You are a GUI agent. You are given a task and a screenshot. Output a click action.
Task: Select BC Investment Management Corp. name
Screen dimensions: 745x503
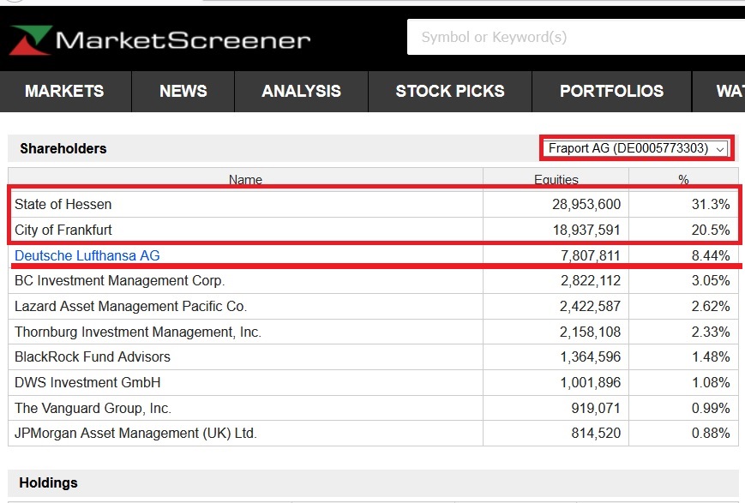click(x=120, y=281)
